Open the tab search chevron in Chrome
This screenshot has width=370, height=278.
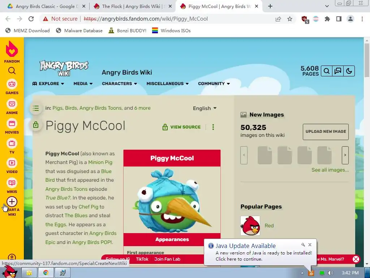coord(327,6)
